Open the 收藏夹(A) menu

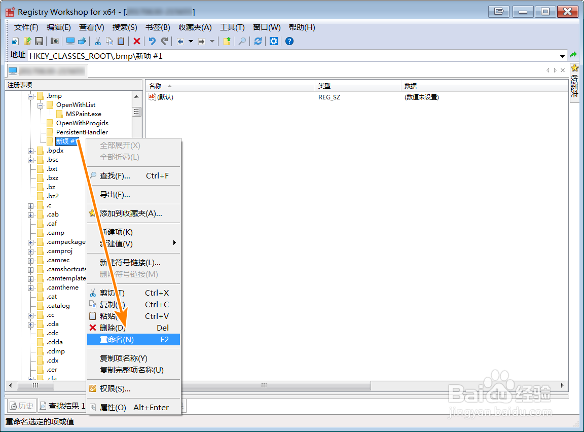point(195,27)
